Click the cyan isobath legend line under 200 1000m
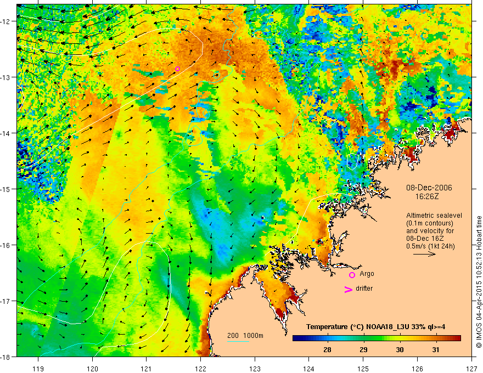Viewport: 483px width, 373px height. click(x=238, y=341)
